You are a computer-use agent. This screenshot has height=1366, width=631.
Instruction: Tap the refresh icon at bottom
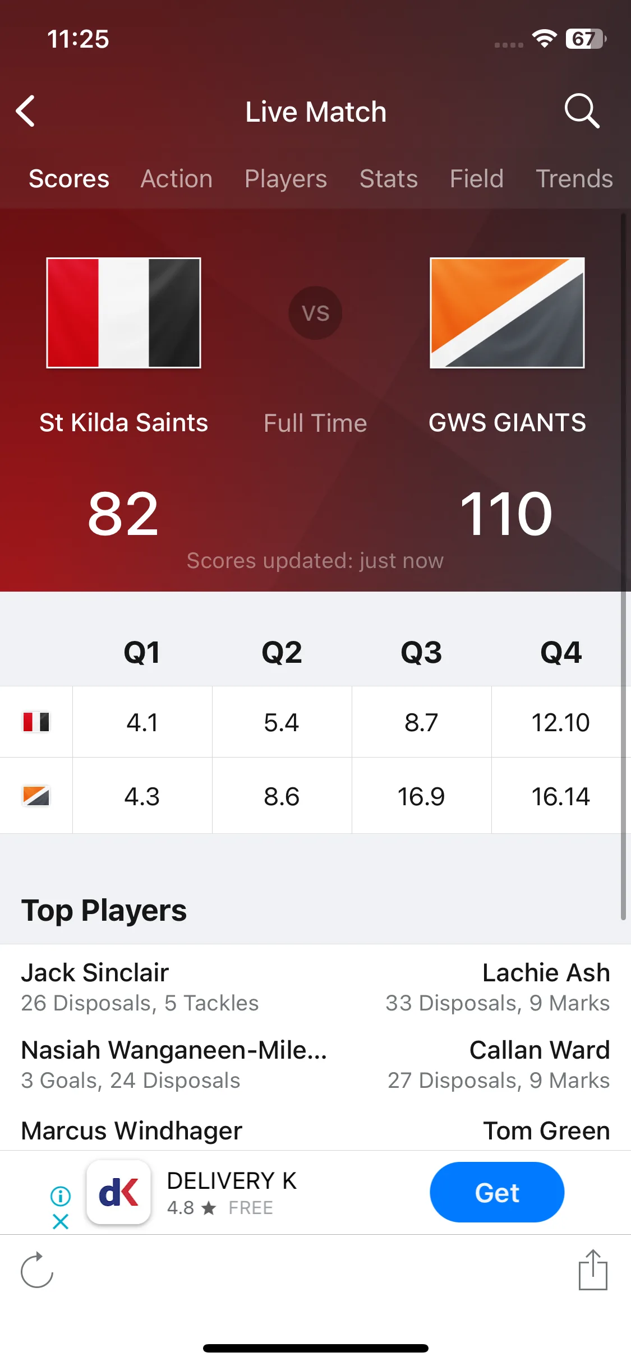point(36,1270)
